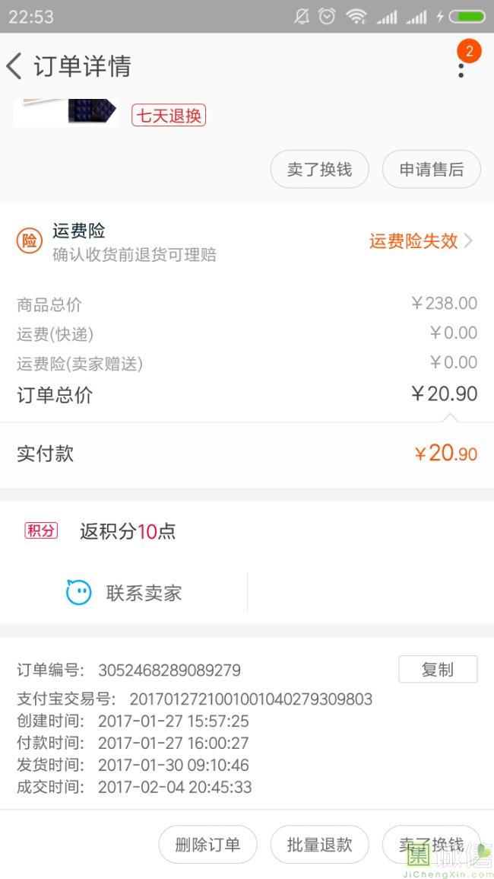Image resolution: width=494 pixels, height=879 pixels.
Task: Tap the alarm clock status bar icon
Action: point(327,16)
